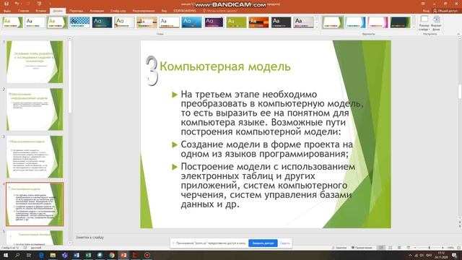
Task: Click the Вход sign-in link
Action: 426,11
